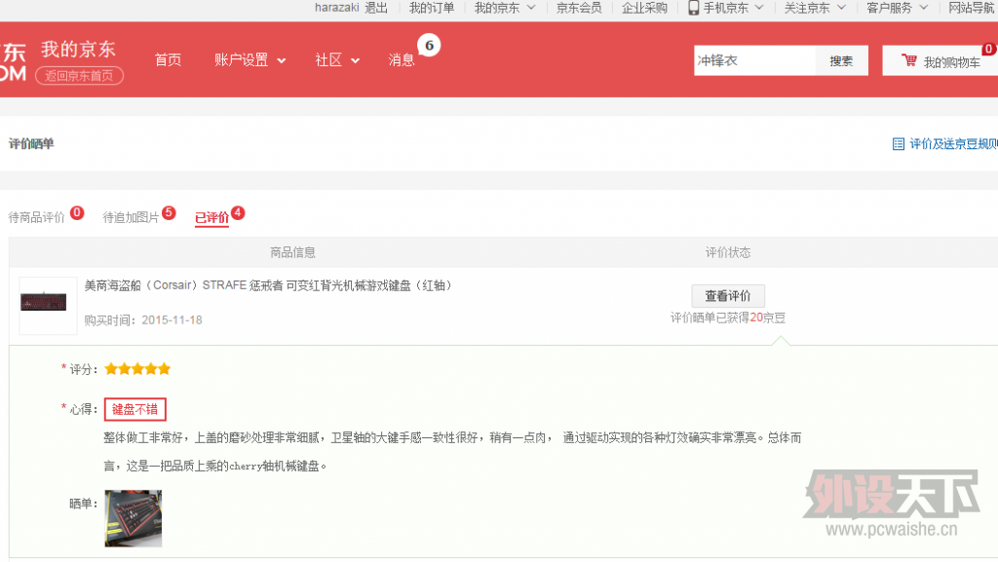
Task: Go to 首页 in the red navigation
Action: [x=168, y=59]
